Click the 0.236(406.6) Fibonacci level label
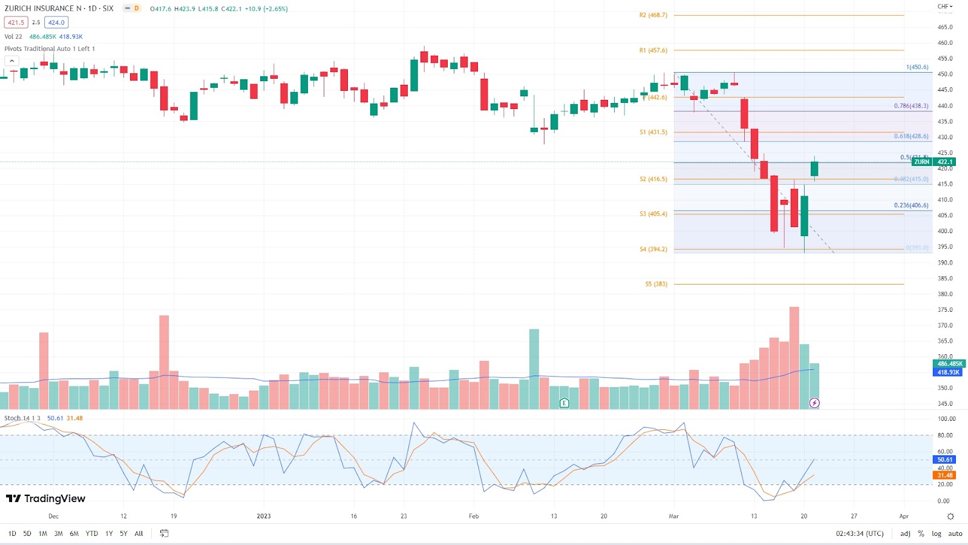This screenshot has width=968, height=545. [911, 205]
